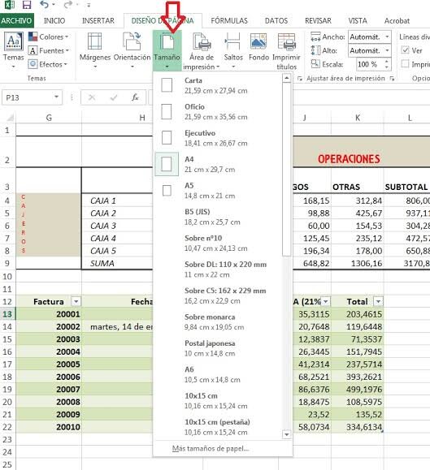This screenshot has width=430, height=470.
Task: Open the Orientación page orientation tool
Action: point(132,50)
